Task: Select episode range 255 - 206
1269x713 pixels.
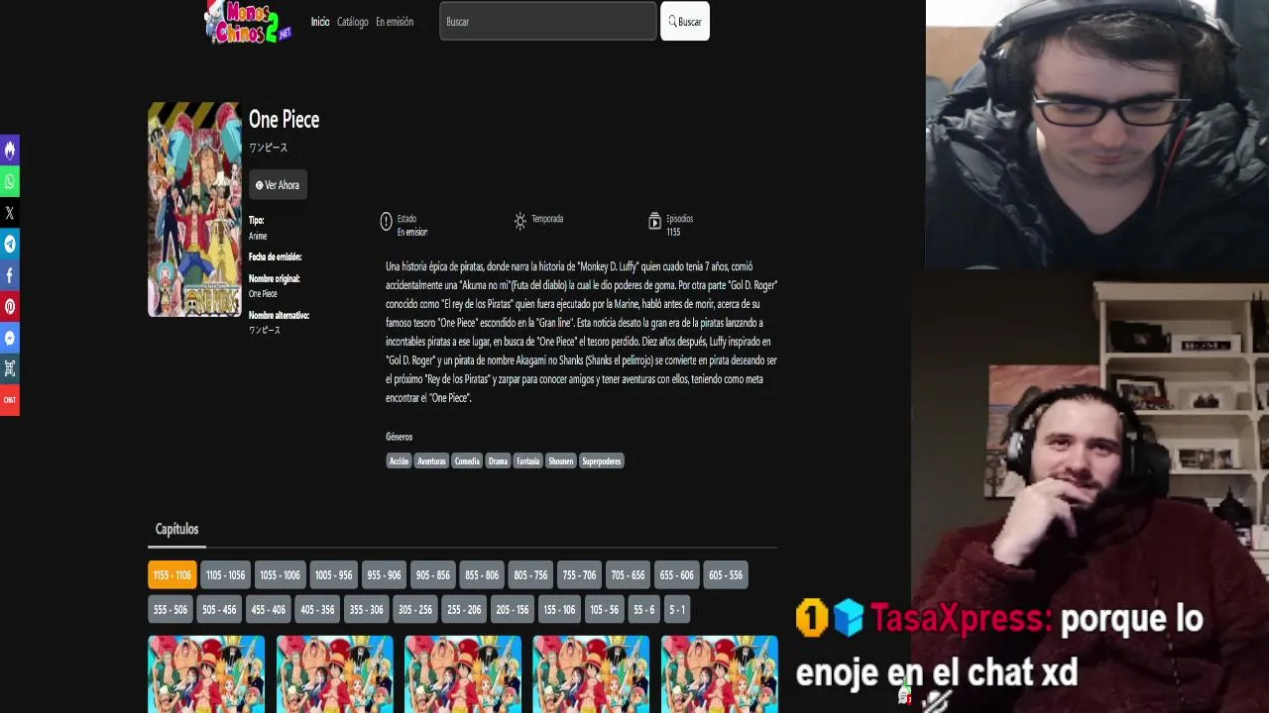Action: 464,610
